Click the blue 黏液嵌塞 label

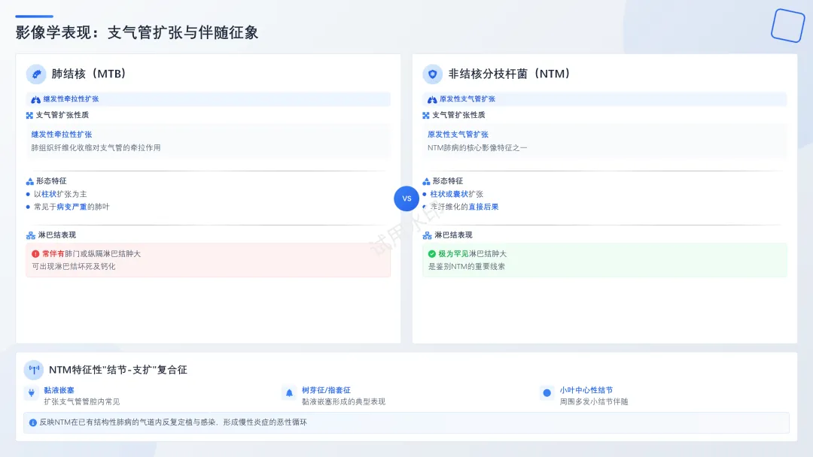(59, 390)
